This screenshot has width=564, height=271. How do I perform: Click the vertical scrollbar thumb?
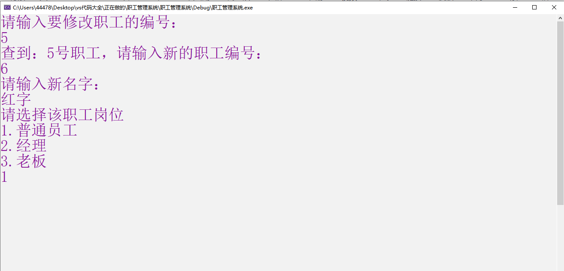[560, 111]
